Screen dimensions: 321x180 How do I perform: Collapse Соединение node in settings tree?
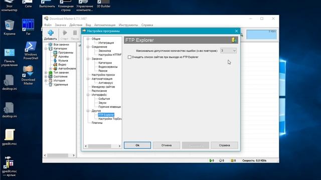[88, 46]
